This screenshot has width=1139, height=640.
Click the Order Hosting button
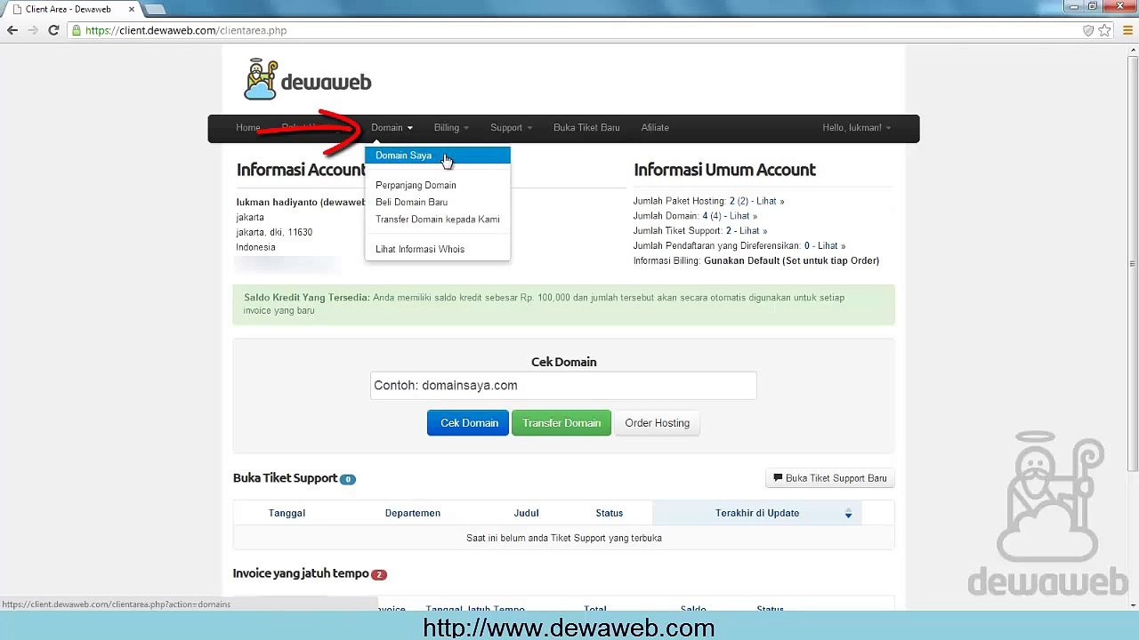click(657, 423)
